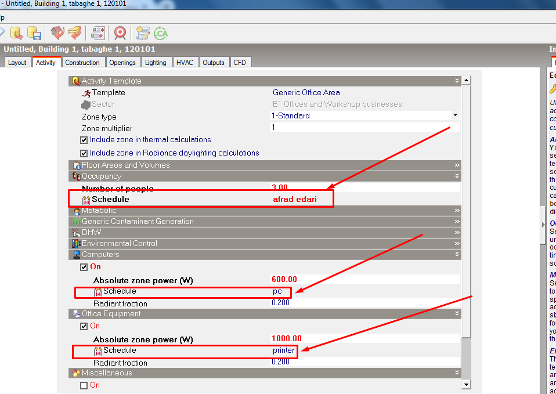Toggle Include zone in thermal calculations

tap(84, 140)
